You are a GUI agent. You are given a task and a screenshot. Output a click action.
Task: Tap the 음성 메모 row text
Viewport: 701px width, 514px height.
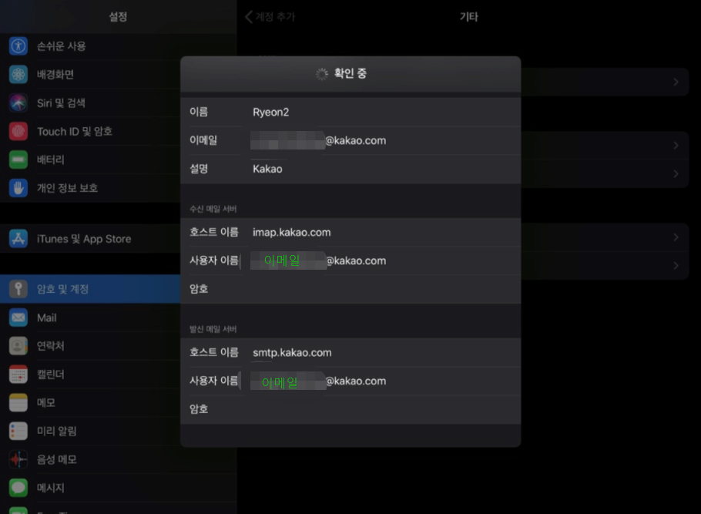coord(57,459)
